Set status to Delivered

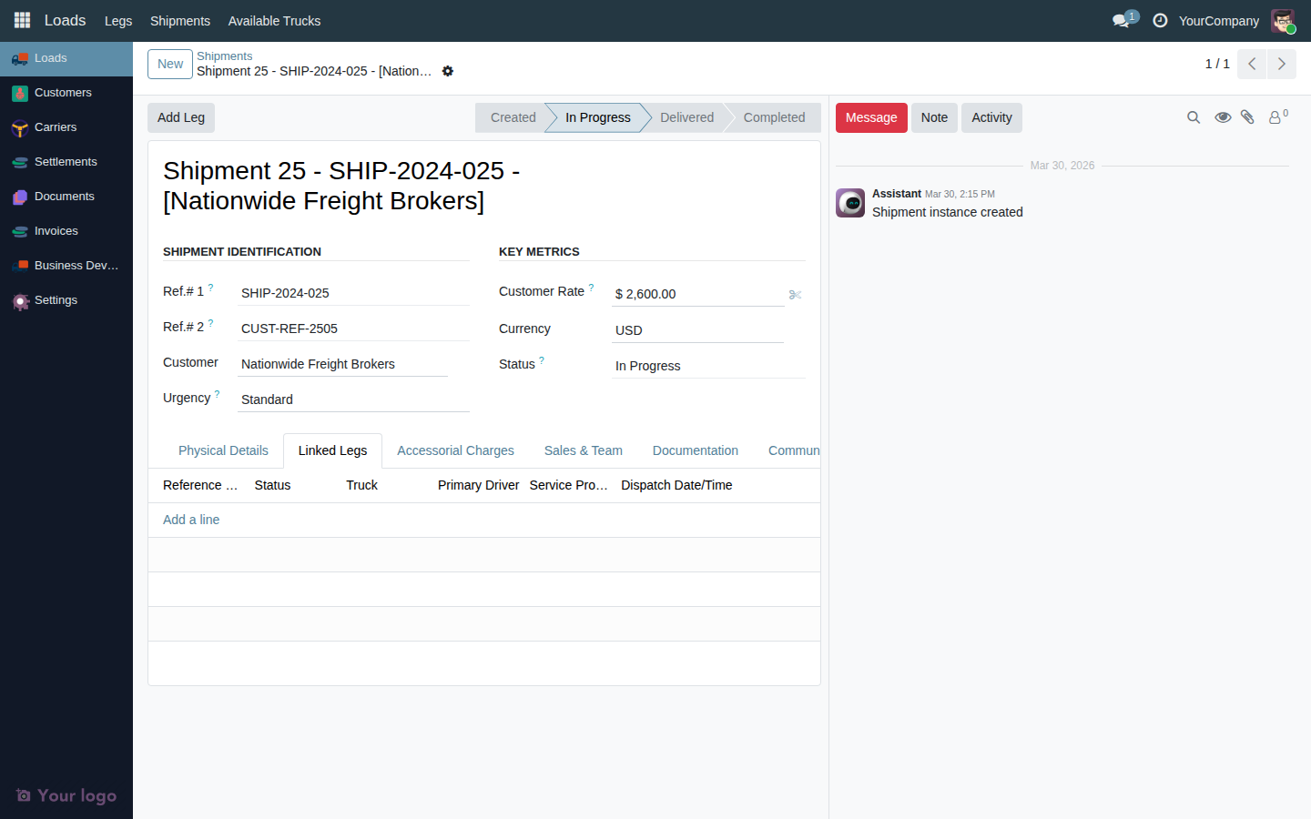point(686,117)
